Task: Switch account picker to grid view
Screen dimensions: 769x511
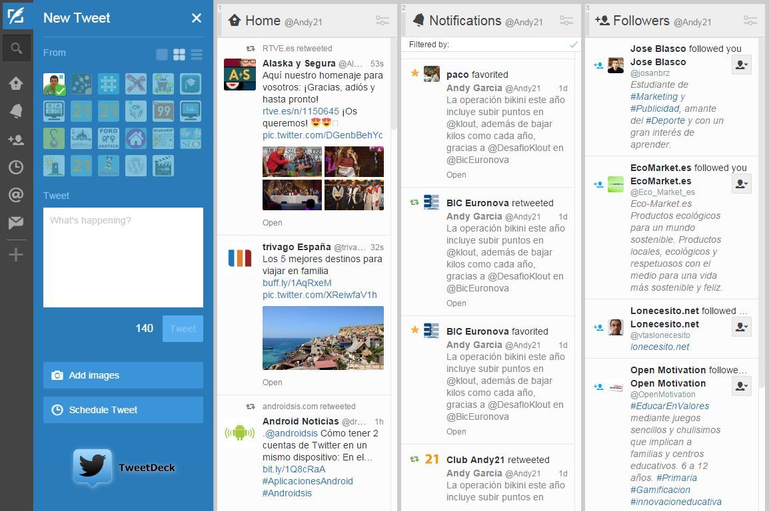Action: pyautogui.click(x=179, y=55)
